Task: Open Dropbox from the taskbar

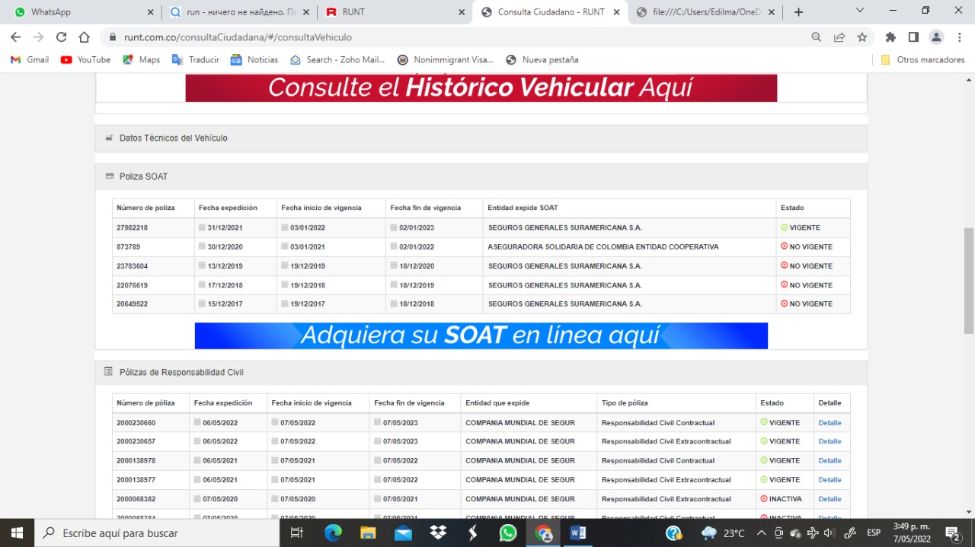Action: tap(438, 533)
